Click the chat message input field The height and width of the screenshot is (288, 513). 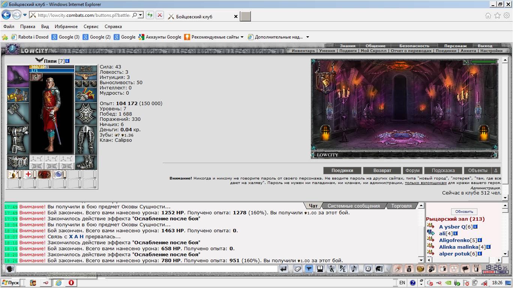click(147, 269)
